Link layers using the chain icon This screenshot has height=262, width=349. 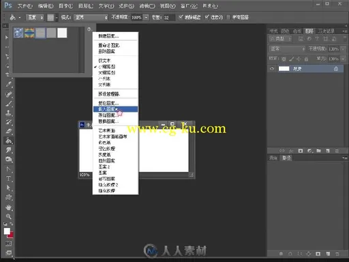click(x=282, y=151)
